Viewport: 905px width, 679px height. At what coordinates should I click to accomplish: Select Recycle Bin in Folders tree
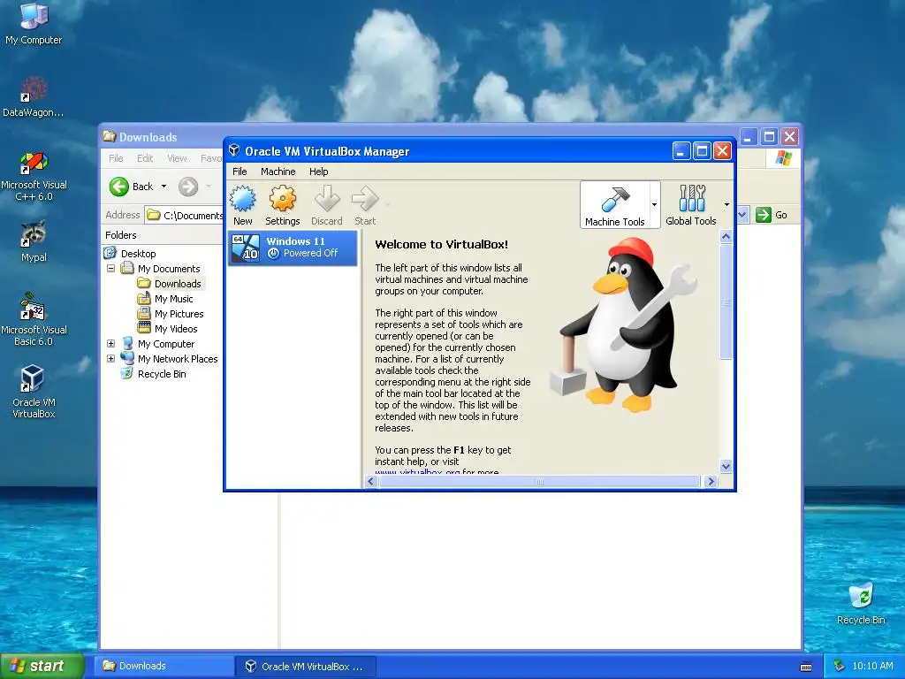coord(162,374)
